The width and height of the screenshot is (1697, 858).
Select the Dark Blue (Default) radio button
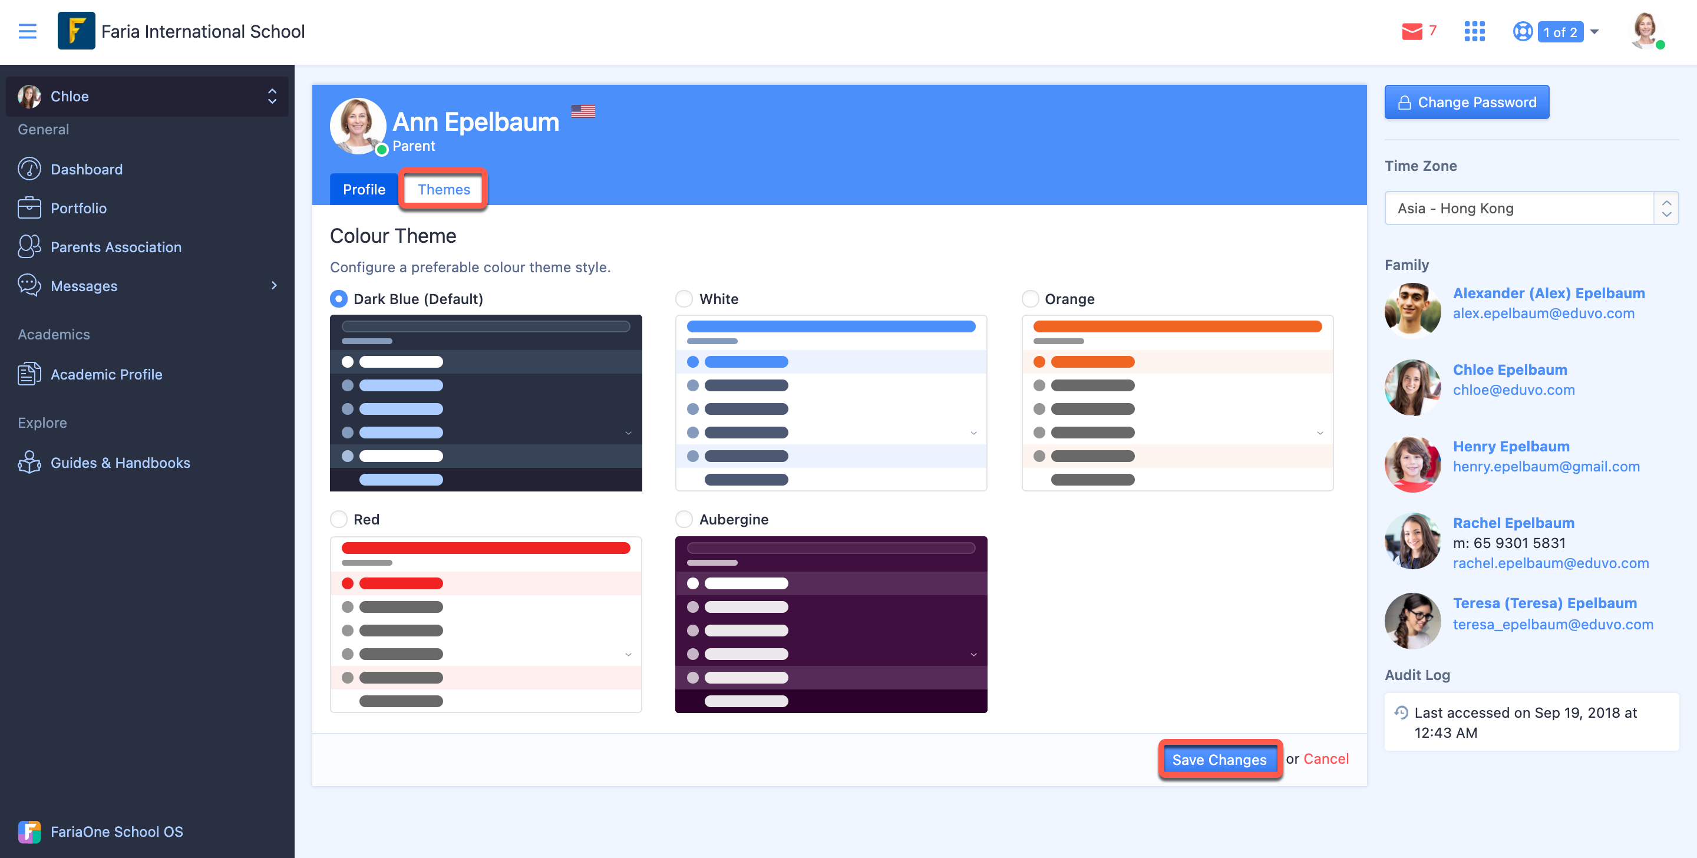[339, 299]
